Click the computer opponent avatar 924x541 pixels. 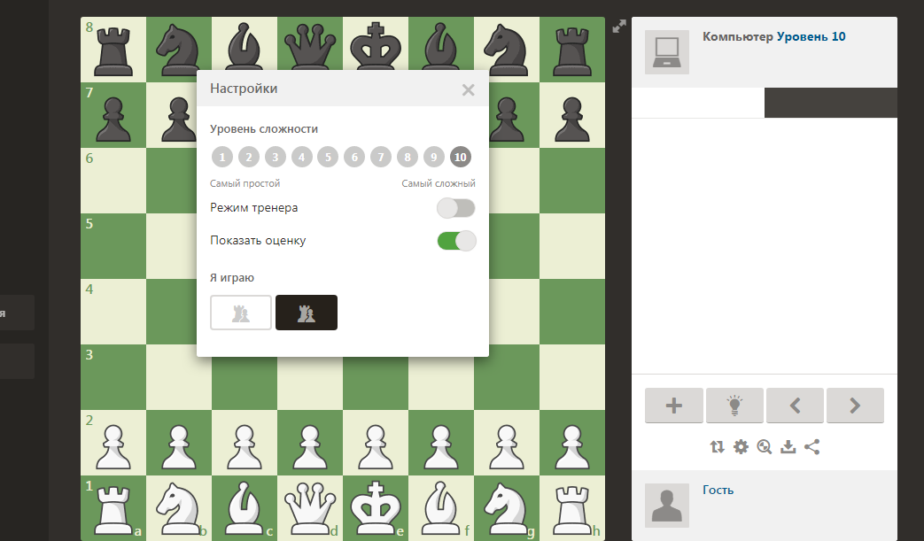point(667,52)
